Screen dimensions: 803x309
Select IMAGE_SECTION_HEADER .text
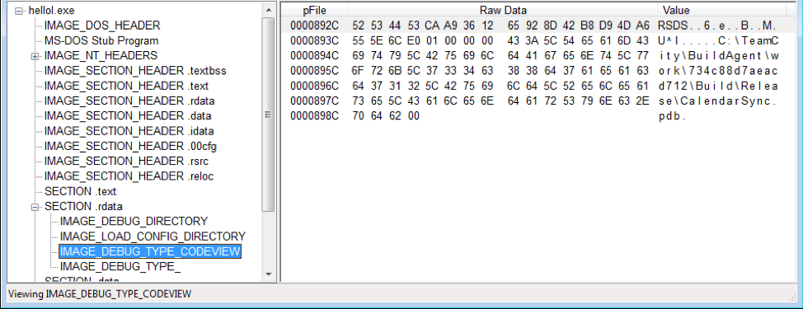pyautogui.click(x=126, y=87)
